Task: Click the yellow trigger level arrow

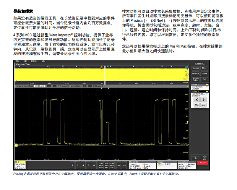Action: pyautogui.click(x=188, y=122)
